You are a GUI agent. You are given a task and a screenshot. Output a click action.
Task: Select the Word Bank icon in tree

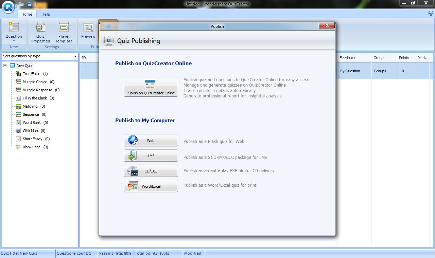click(x=18, y=123)
